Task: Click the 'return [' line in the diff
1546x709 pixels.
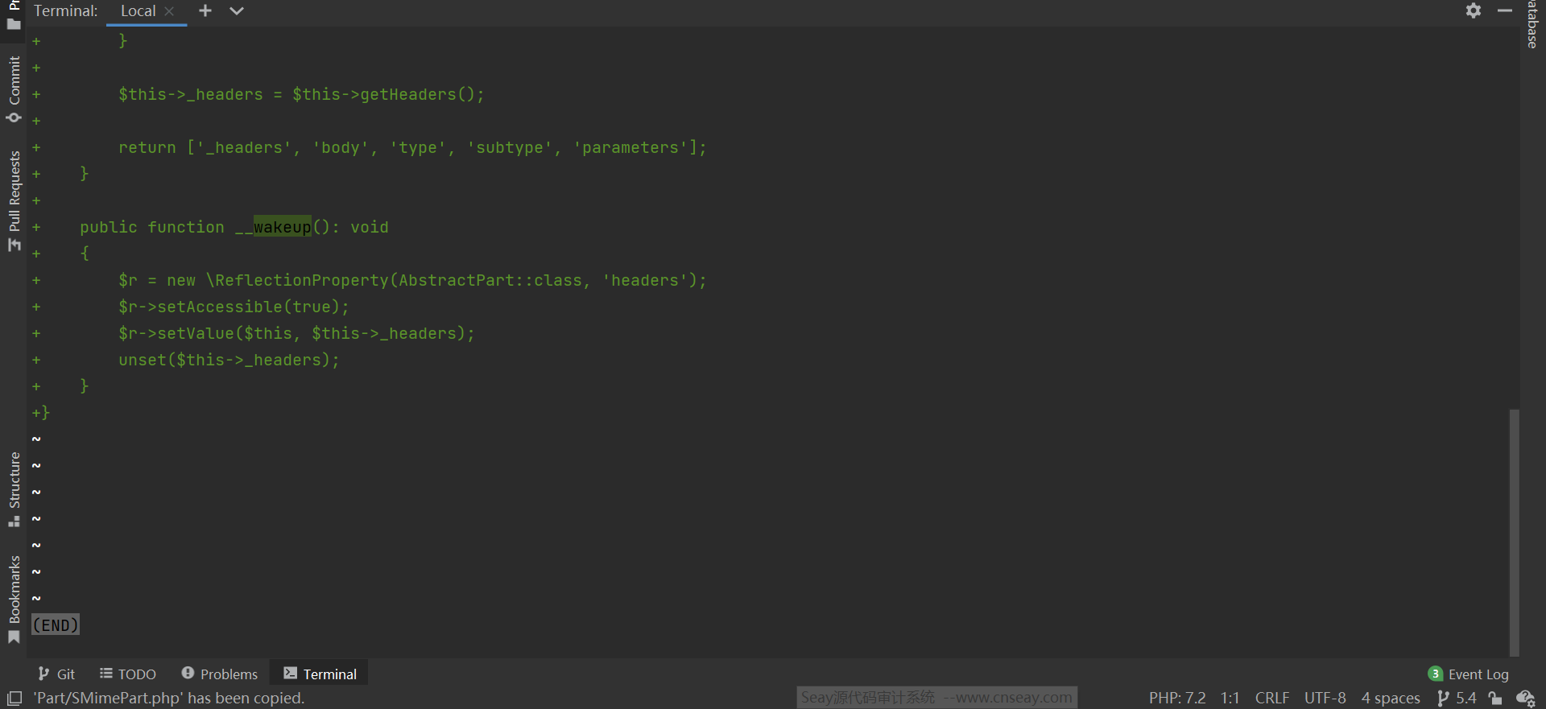Action: [x=412, y=147]
